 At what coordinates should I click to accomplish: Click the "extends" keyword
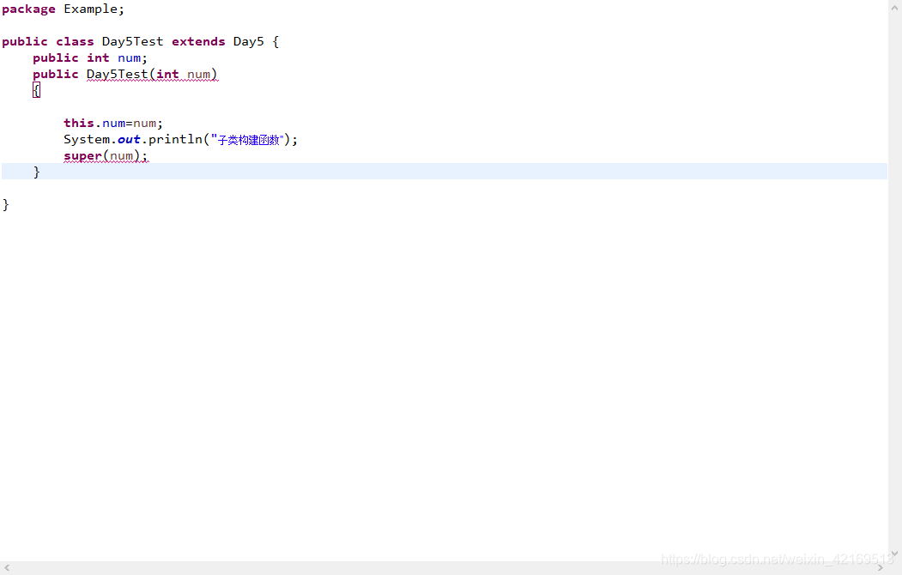click(x=198, y=40)
